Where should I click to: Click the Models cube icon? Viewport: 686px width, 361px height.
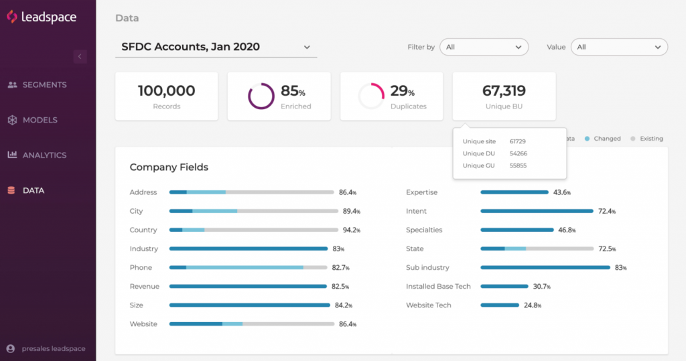click(x=12, y=121)
